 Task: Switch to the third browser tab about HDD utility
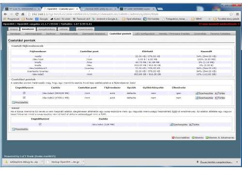(x=99, y=9)
